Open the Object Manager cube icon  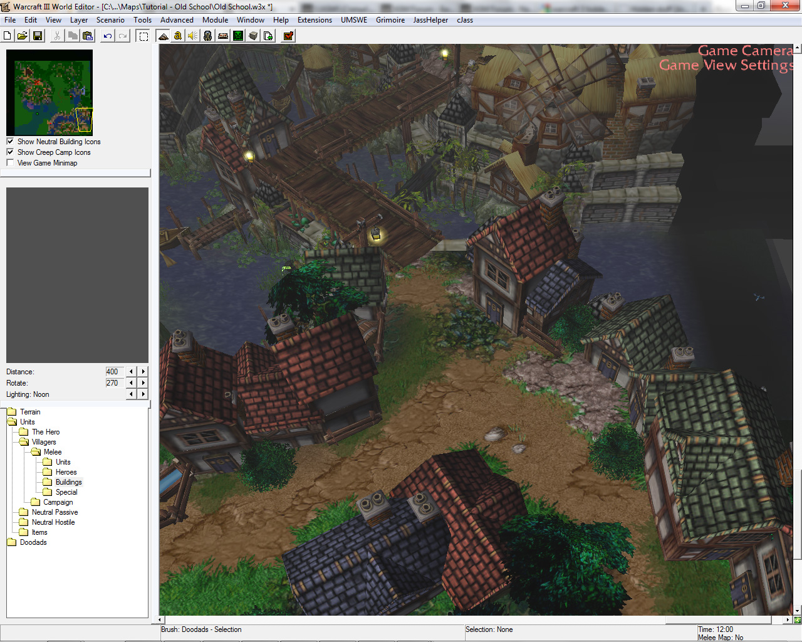[253, 36]
